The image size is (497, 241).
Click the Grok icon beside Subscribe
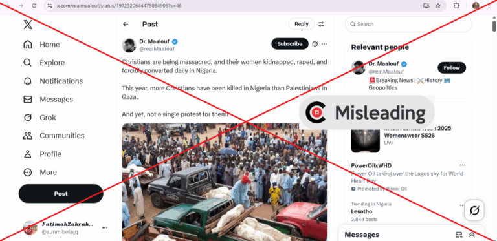(315, 44)
